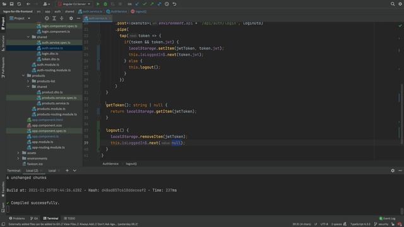
Task: Navigate back with the left arrow icon
Action: 28,4
